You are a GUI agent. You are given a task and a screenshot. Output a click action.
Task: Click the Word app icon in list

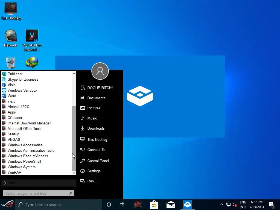4,96
